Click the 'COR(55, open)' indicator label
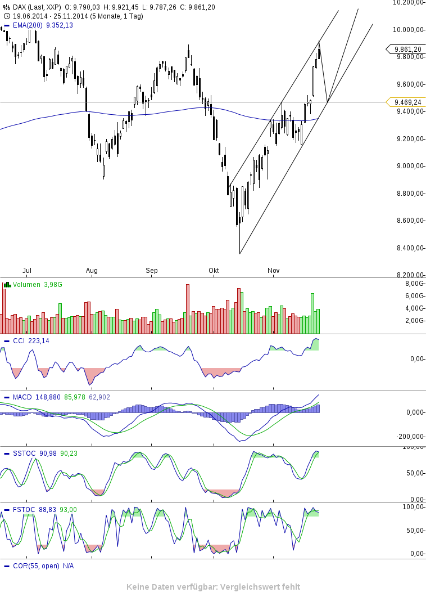Screen dimensions: 426x615 (36, 565)
